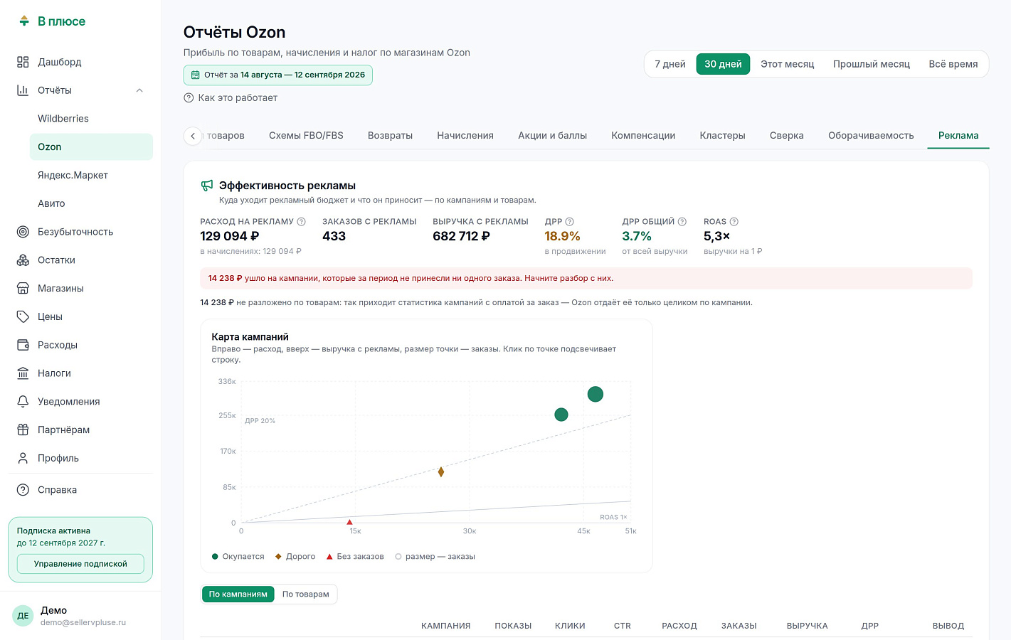Switch table view to По кампаниям
The height and width of the screenshot is (640, 1011).
(x=238, y=594)
